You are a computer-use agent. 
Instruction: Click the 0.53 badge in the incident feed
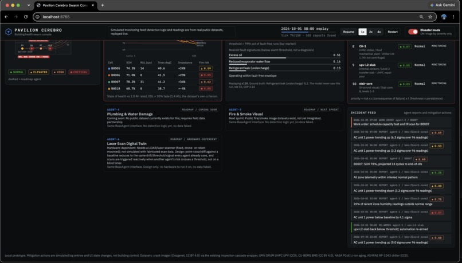436,146
